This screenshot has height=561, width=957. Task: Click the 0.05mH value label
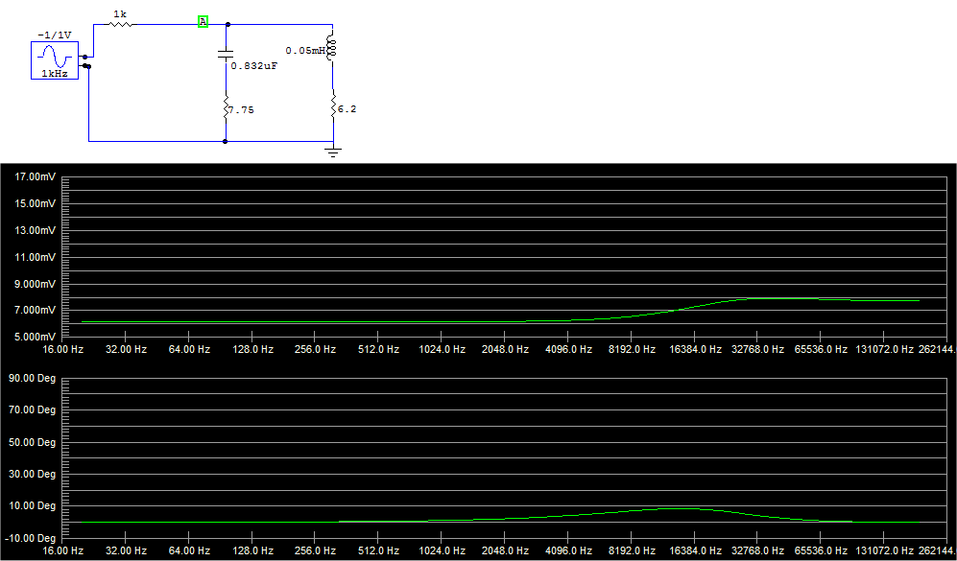[306, 51]
